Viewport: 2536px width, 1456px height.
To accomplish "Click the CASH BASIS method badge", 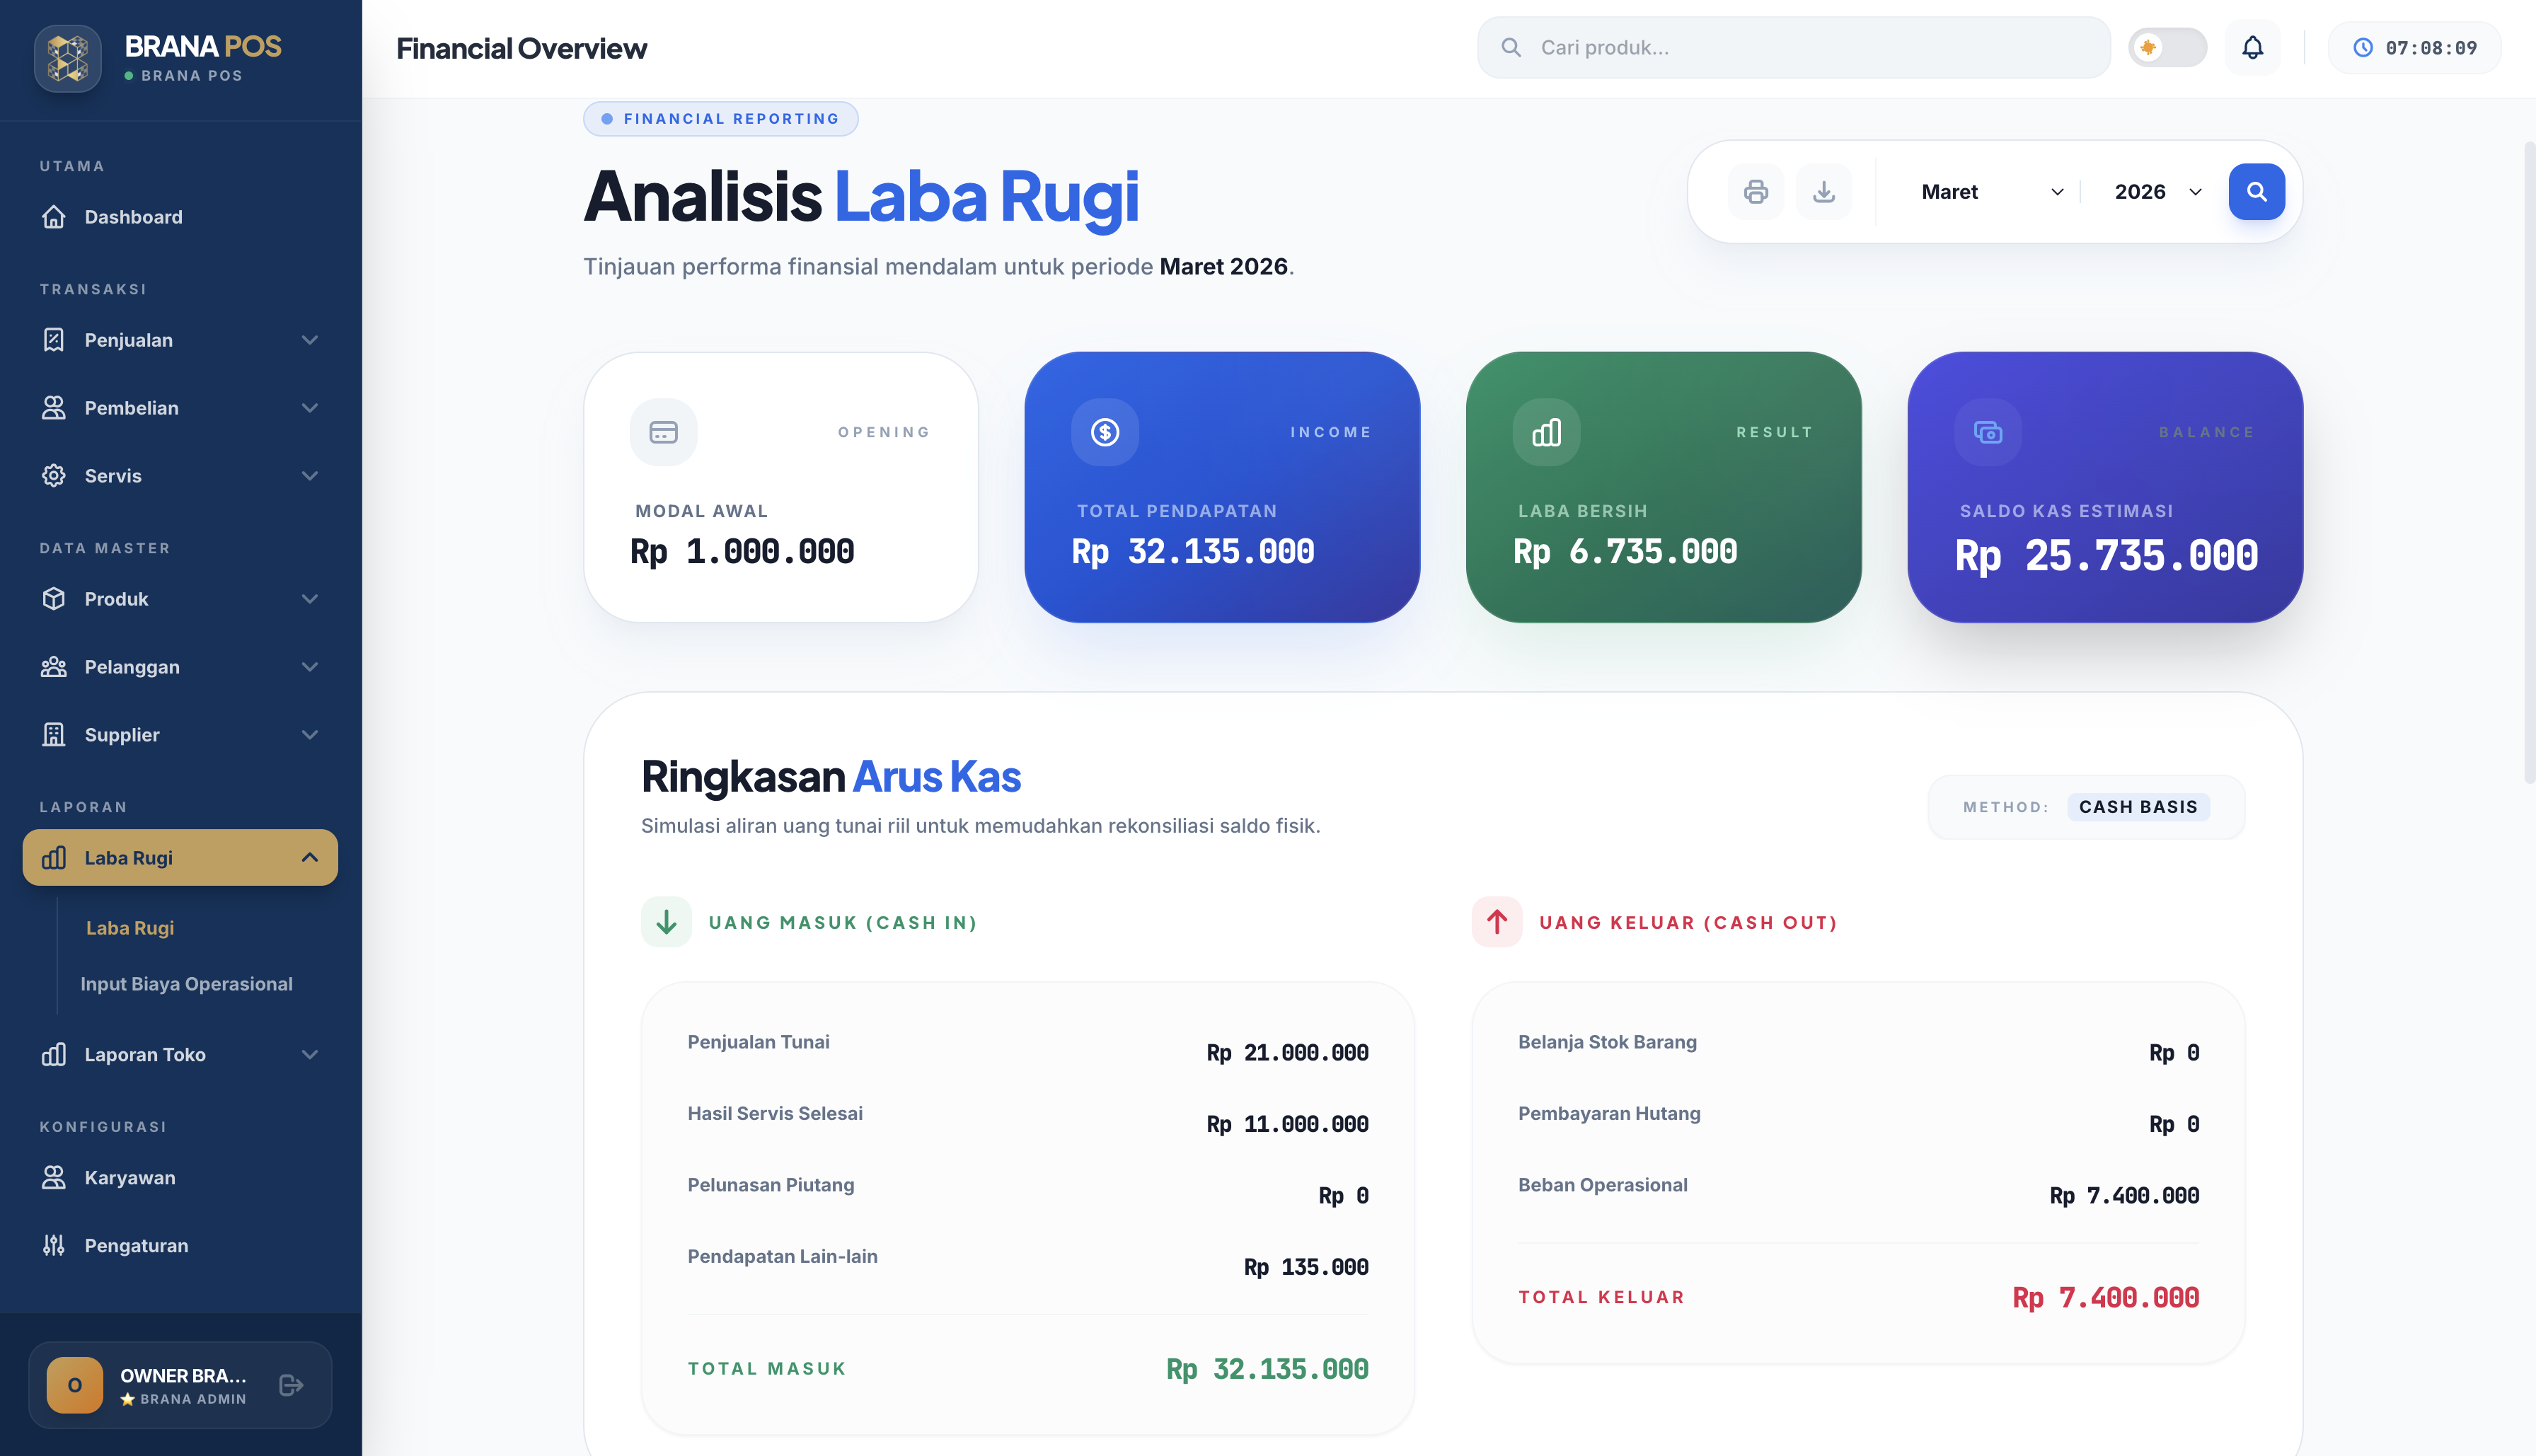I will 2138,807.
